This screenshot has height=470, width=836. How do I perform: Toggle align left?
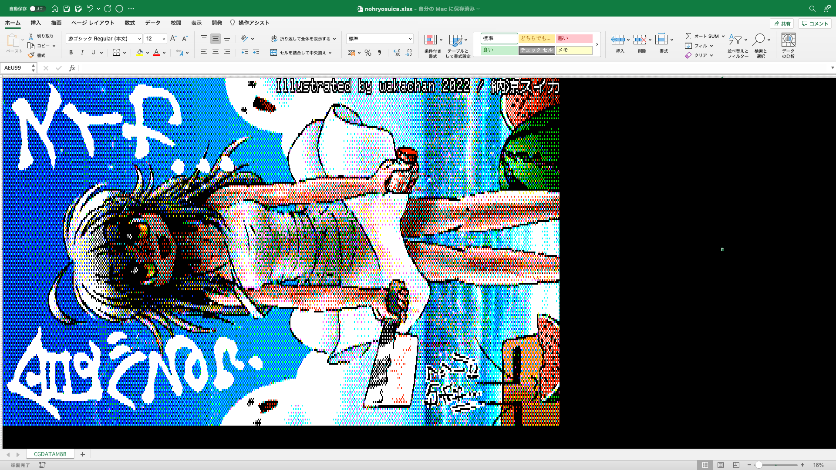(204, 53)
